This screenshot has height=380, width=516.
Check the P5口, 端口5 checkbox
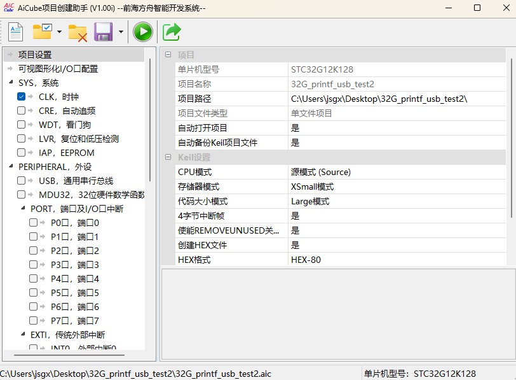pos(33,293)
